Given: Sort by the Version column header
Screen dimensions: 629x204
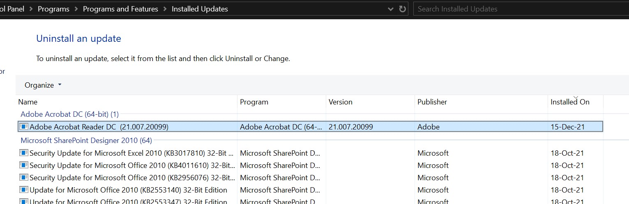Looking at the screenshot, I should click(x=370, y=102).
